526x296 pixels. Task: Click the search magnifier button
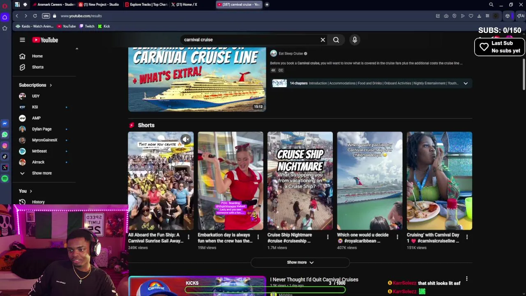tap(336, 40)
